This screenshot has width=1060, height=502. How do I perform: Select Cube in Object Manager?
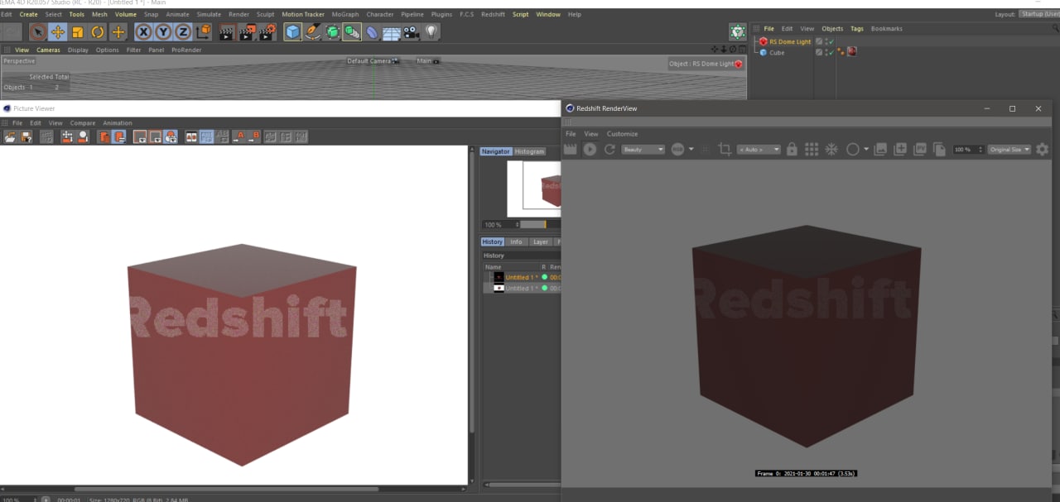pyautogui.click(x=777, y=52)
